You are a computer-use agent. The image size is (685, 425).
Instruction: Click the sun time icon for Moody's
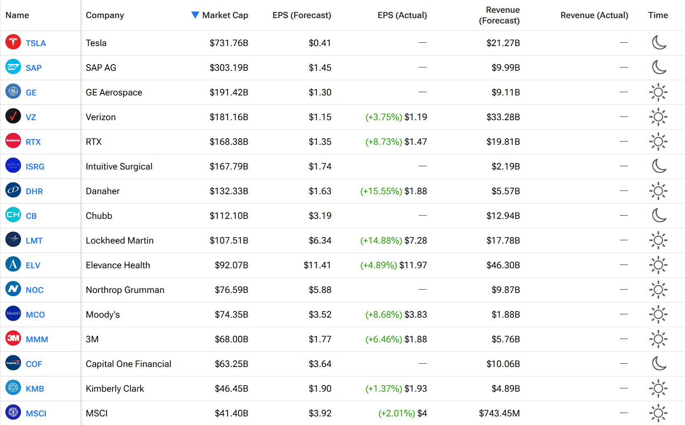click(658, 314)
